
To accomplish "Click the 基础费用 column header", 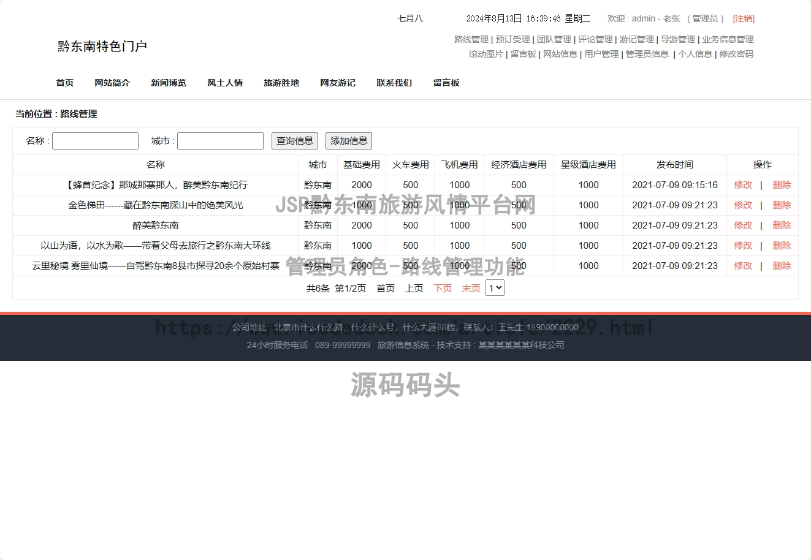I will click(362, 165).
